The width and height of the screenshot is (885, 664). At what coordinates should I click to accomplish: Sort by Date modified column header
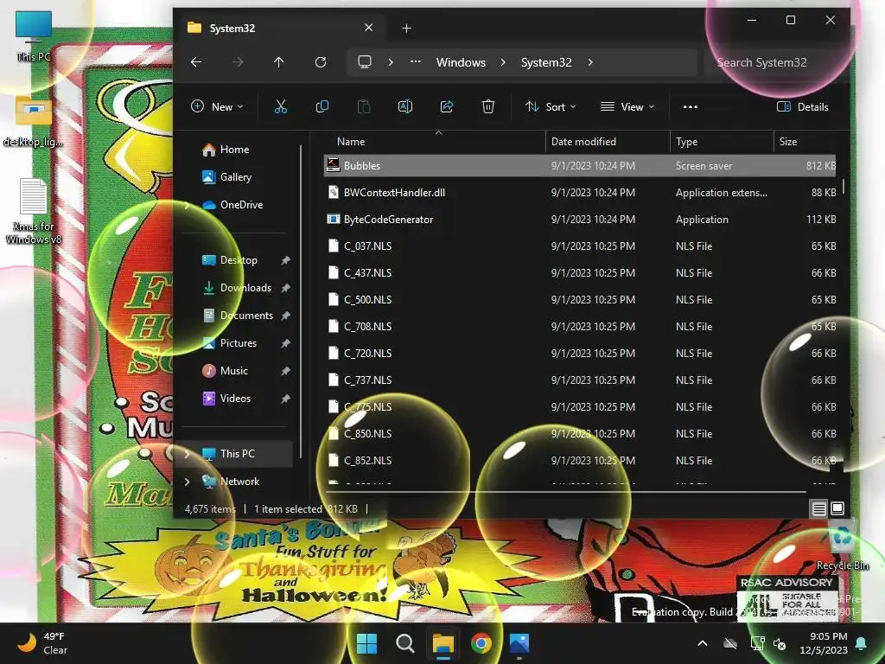pyautogui.click(x=608, y=142)
